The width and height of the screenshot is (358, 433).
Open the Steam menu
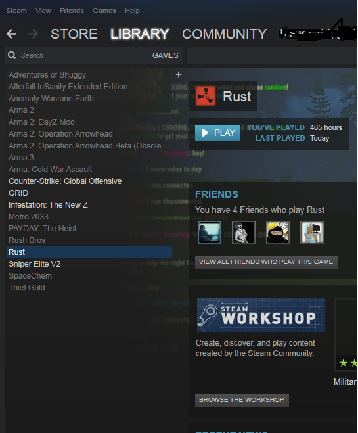[16, 11]
